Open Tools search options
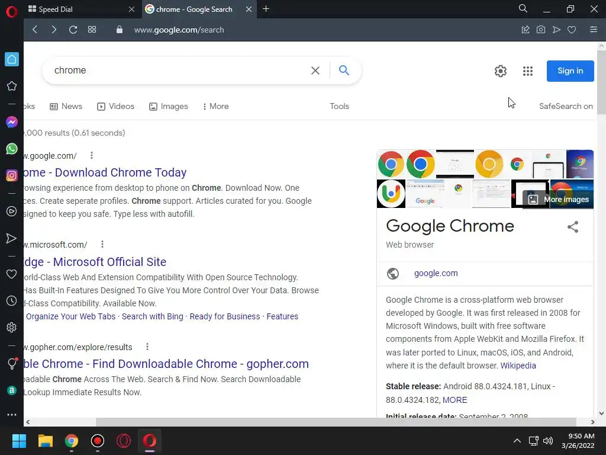The width and height of the screenshot is (606, 455). (339, 107)
